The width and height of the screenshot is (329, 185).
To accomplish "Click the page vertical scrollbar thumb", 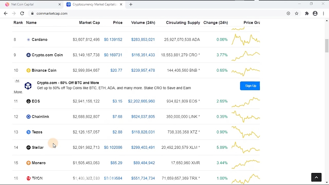I will pyautogui.click(x=327, y=45).
